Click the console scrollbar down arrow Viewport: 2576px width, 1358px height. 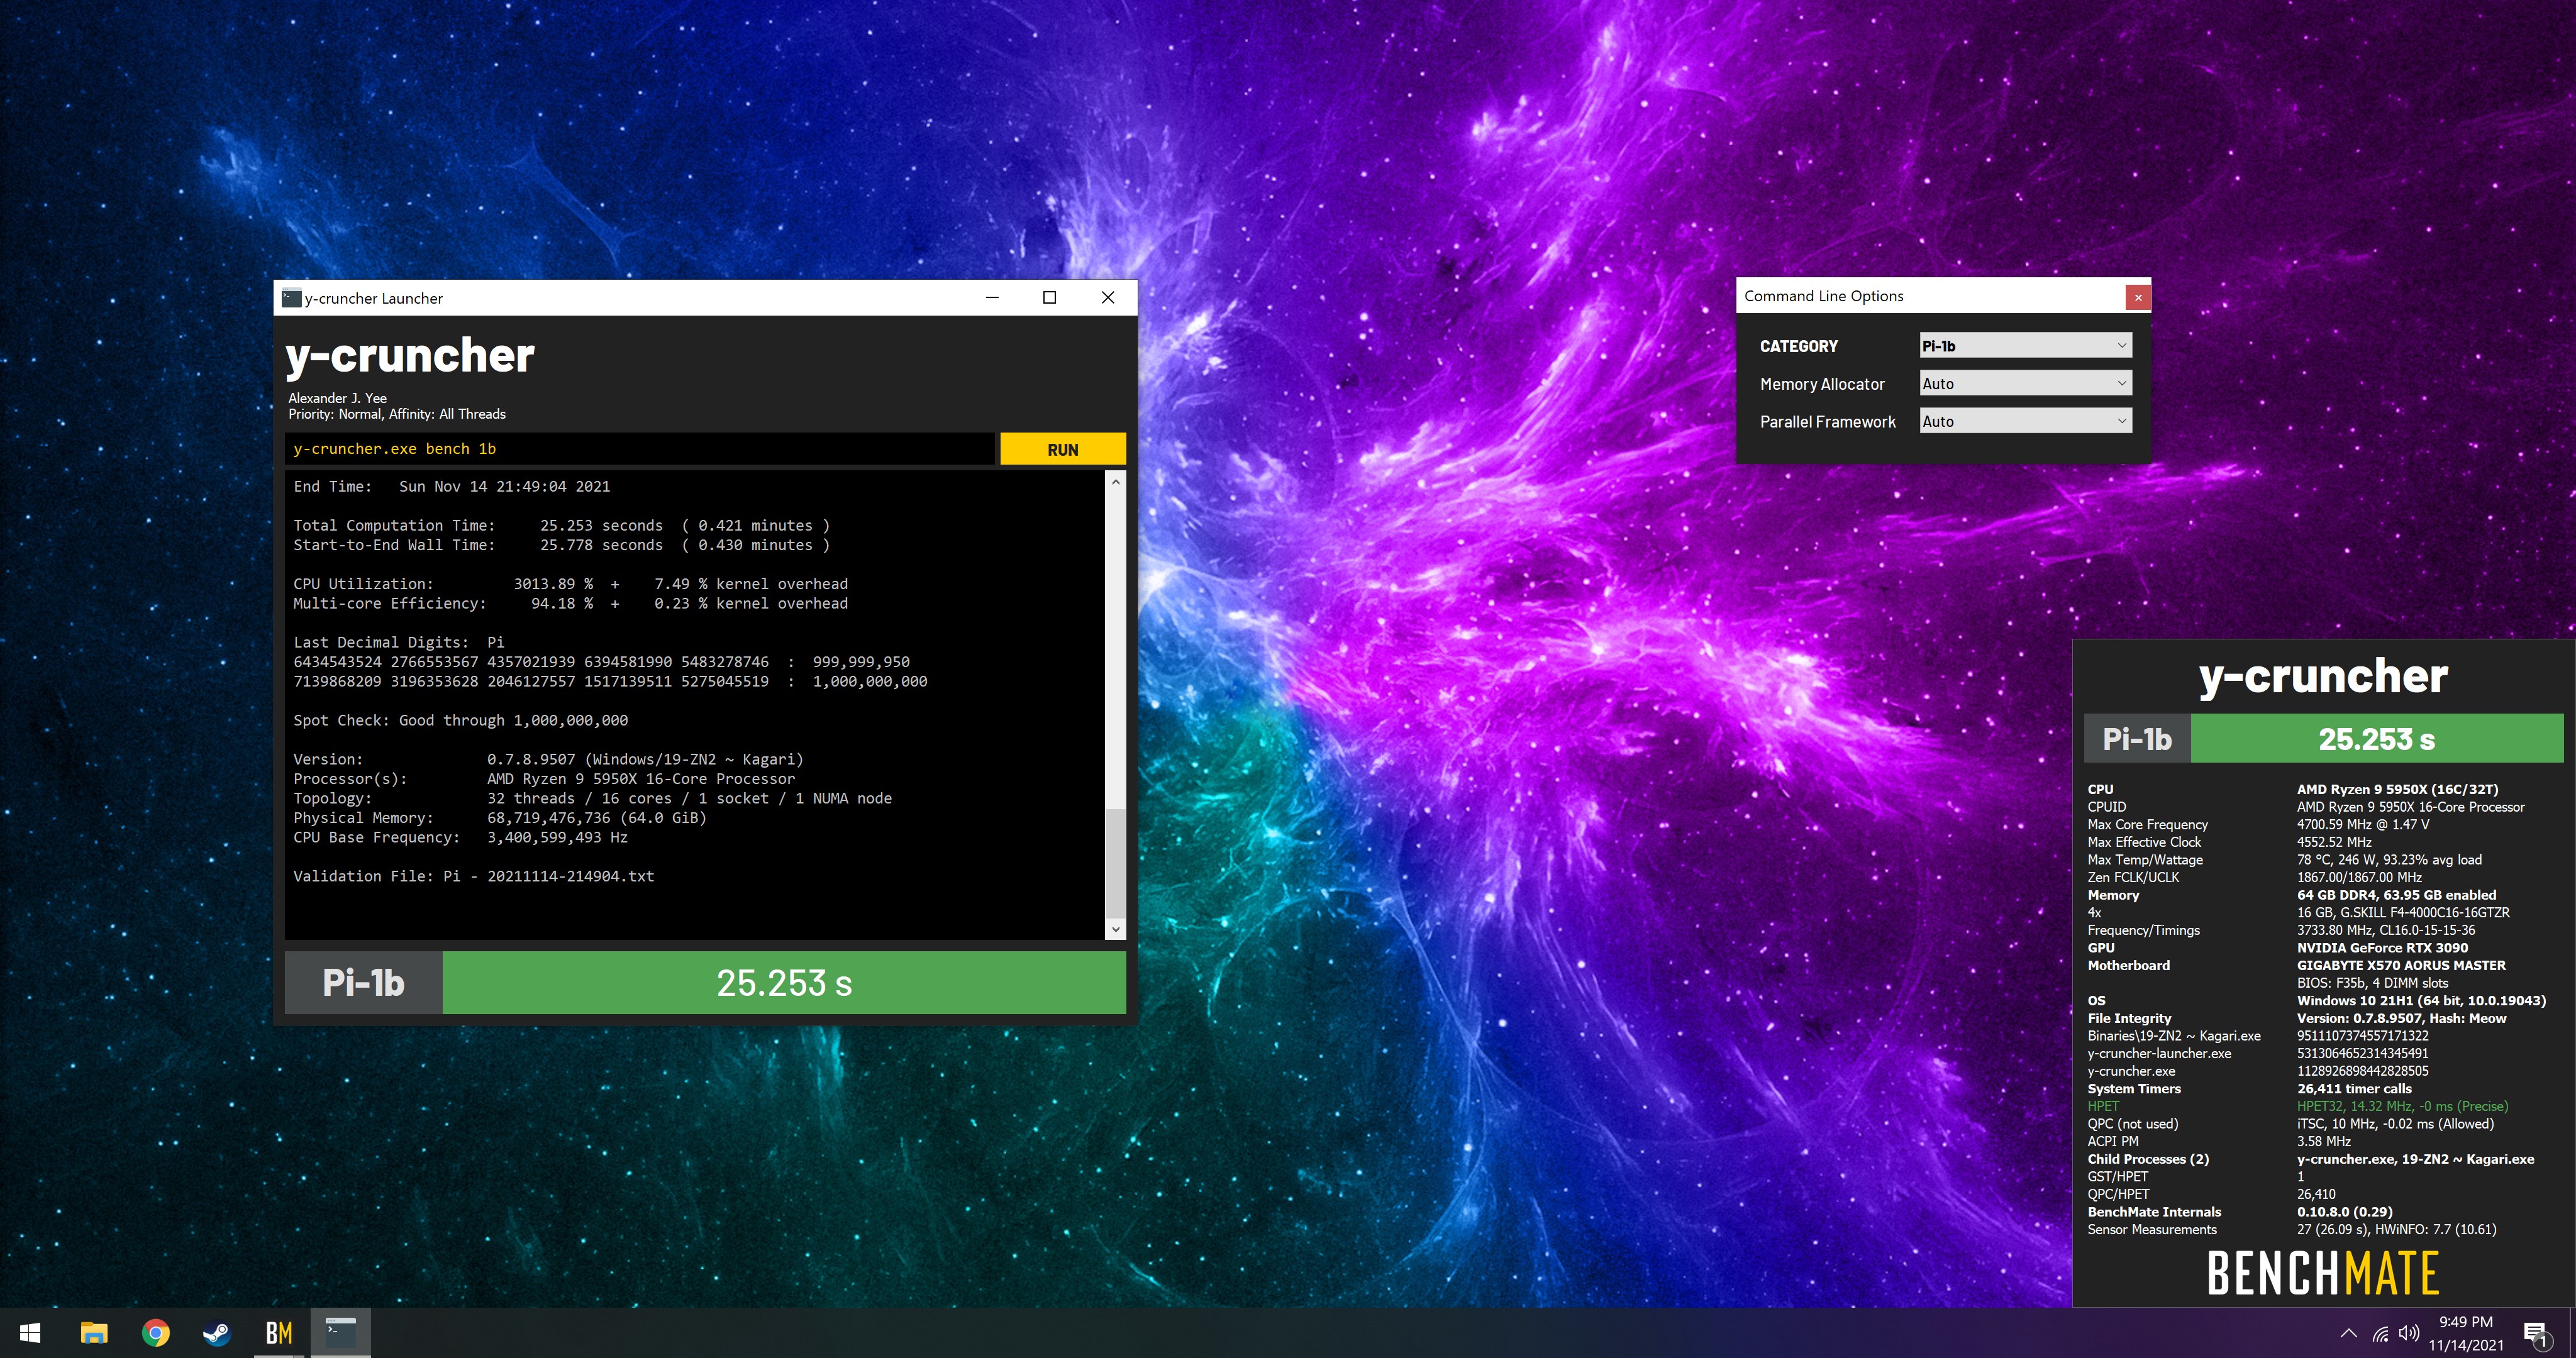pos(1116,929)
